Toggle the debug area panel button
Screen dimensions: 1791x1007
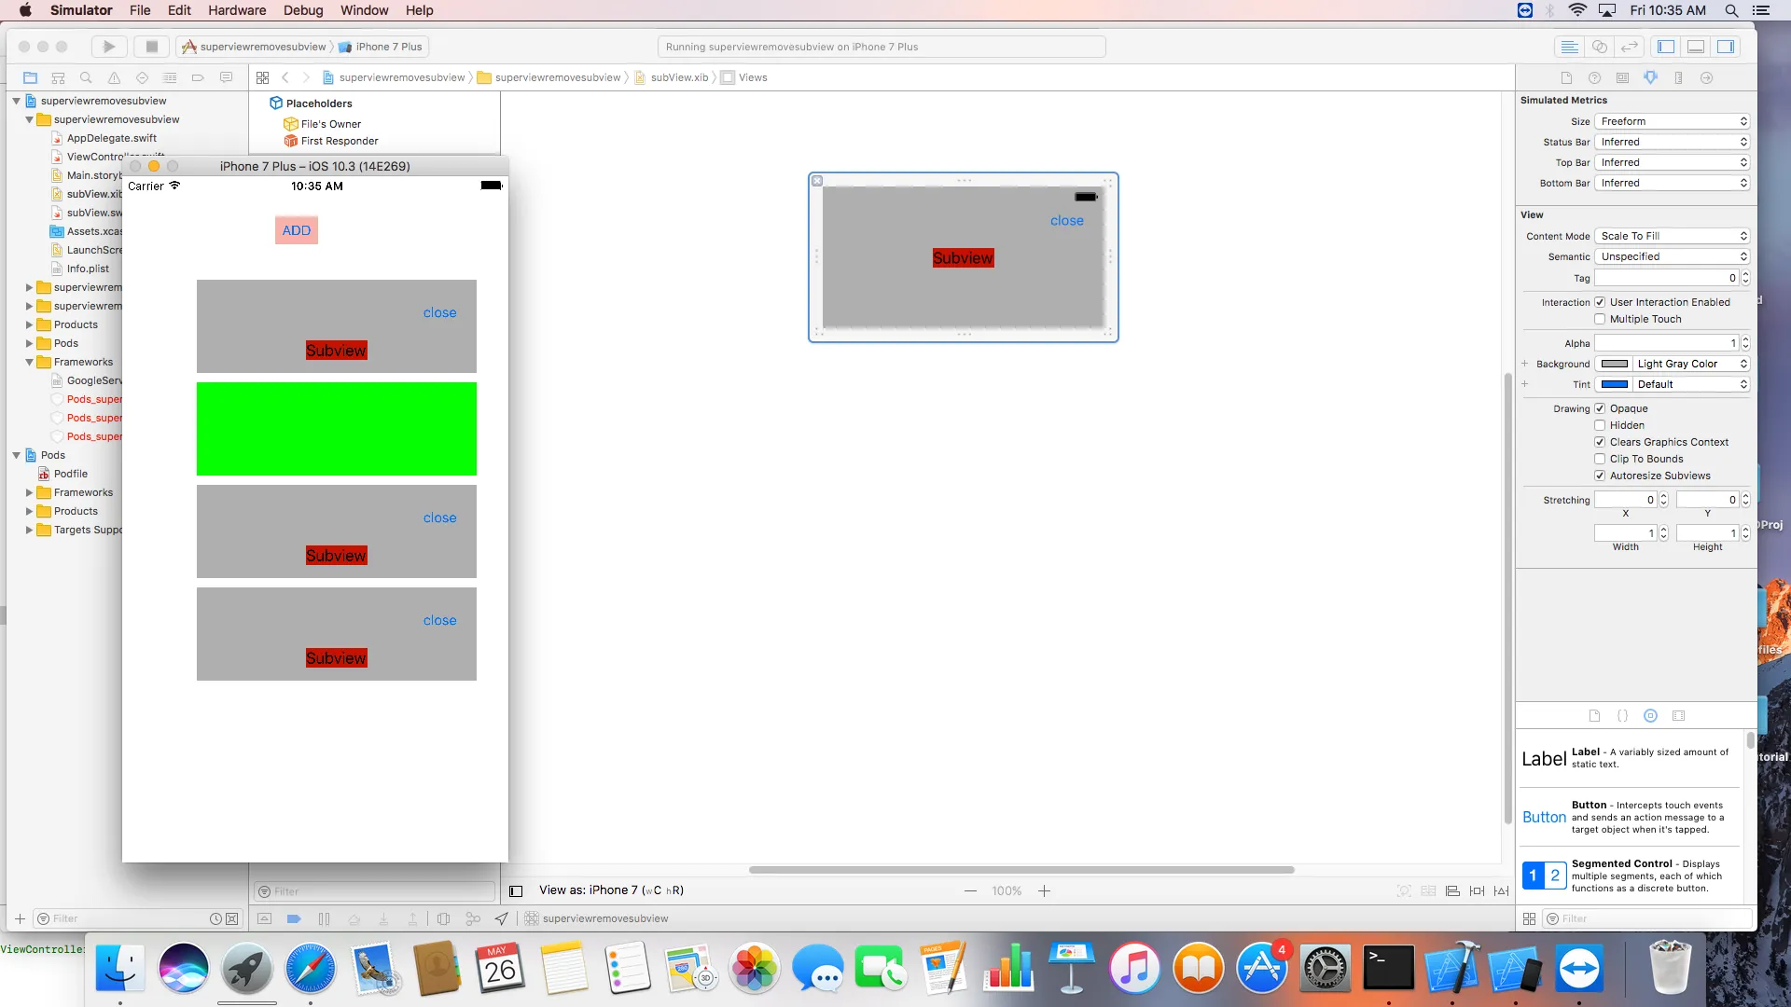pos(1696,47)
